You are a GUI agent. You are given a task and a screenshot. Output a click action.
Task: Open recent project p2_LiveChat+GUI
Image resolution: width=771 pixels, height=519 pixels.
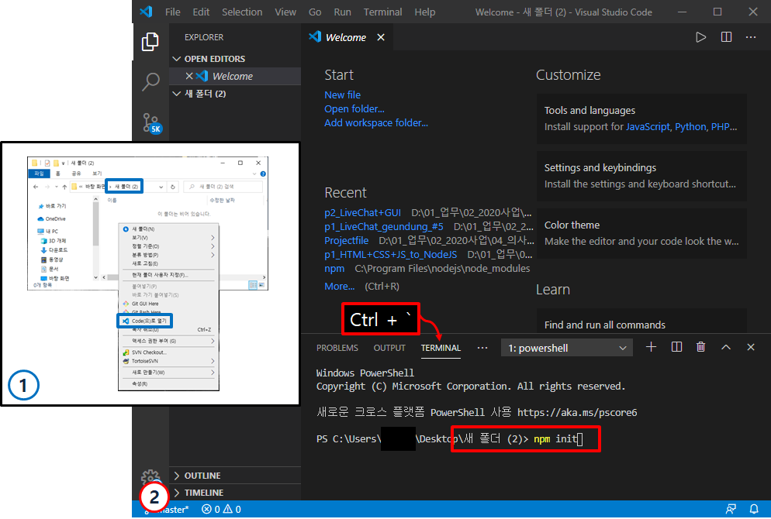[x=362, y=212]
